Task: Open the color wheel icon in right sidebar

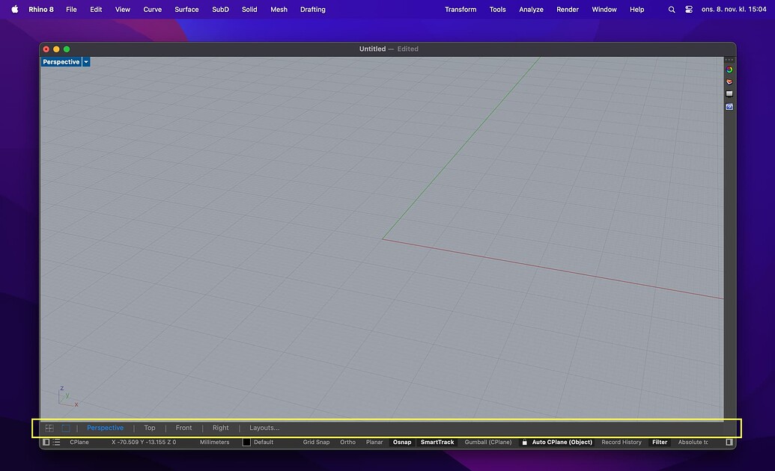Action: click(x=729, y=70)
